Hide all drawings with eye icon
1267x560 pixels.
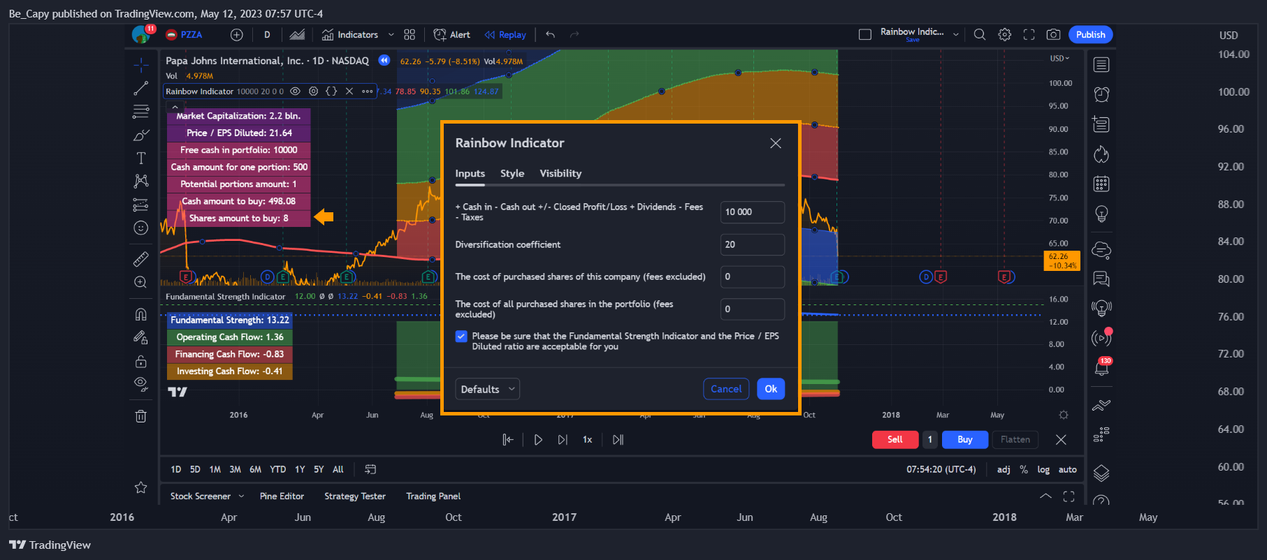141,384
